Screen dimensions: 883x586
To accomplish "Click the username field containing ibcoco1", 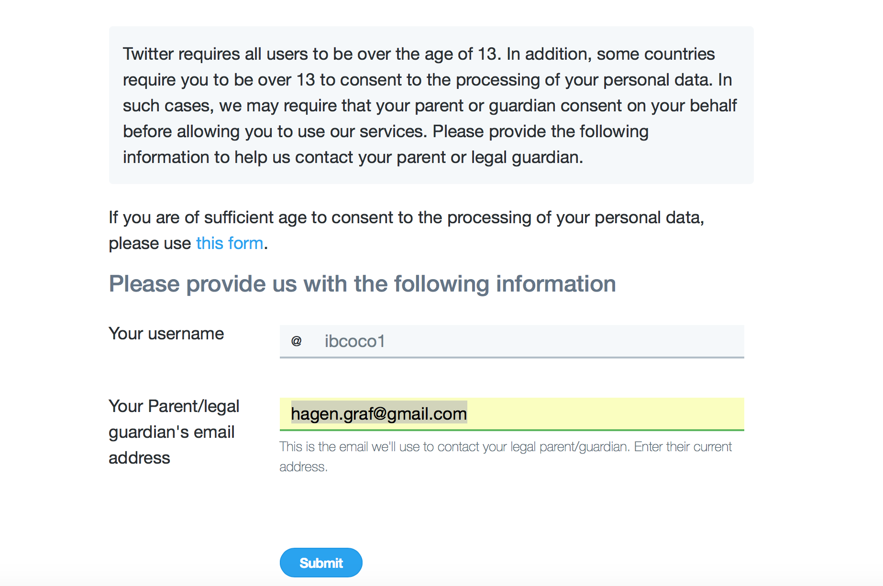I will pyautogui.click(x=512, y=341).
